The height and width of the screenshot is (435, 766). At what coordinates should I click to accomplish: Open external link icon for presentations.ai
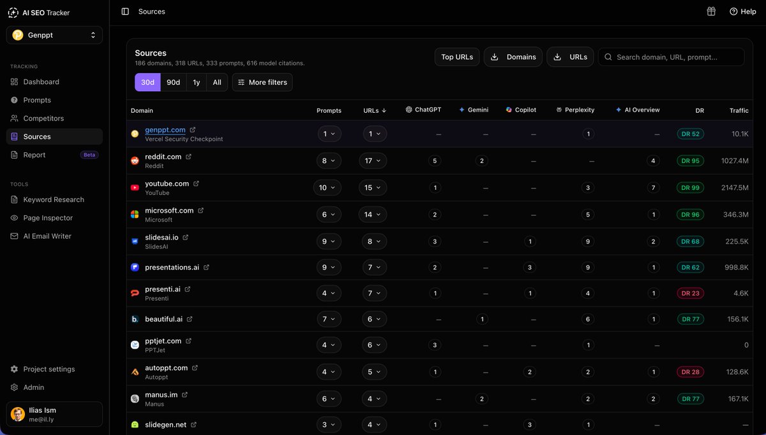pyautogui.click(x=206, y=267)
